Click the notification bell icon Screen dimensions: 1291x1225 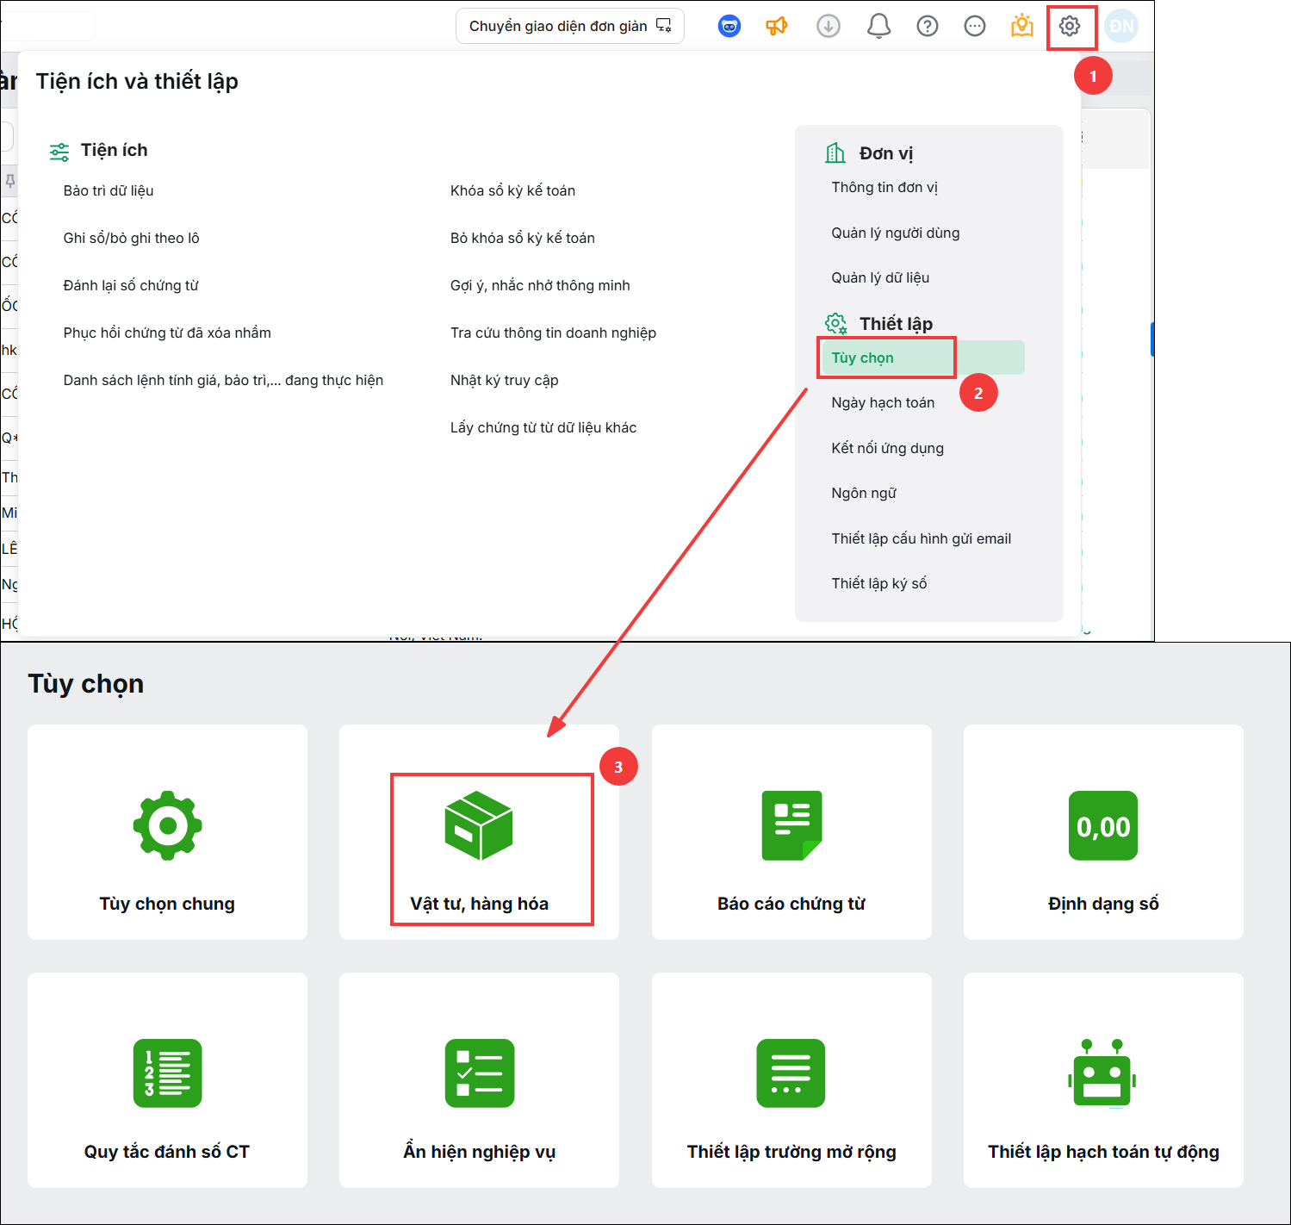[x=878, y=26]
